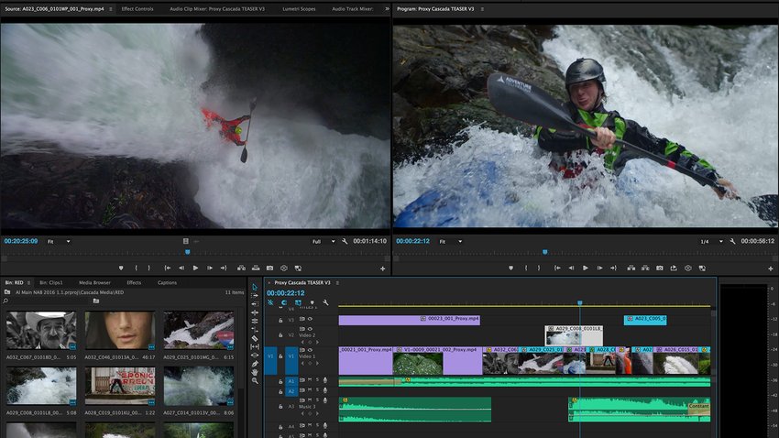Step back one frame in Source monitor
The height and width of the screenshot is (438, 779).
[x=181, y=268]
